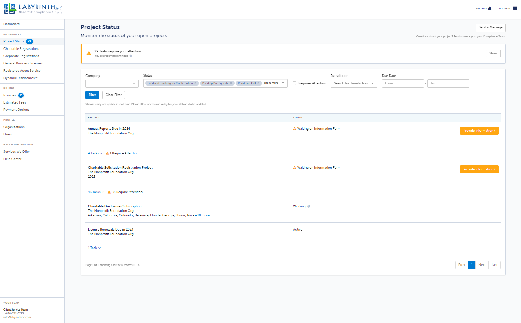This screenshot has height=323, width=521.
Task: Open the Profile user icon
Action: point(490,8)
